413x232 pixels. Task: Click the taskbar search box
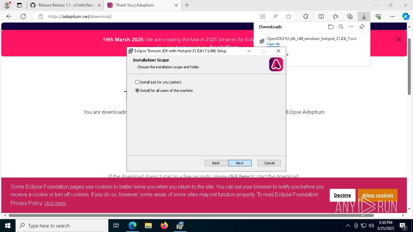[62, 226]
